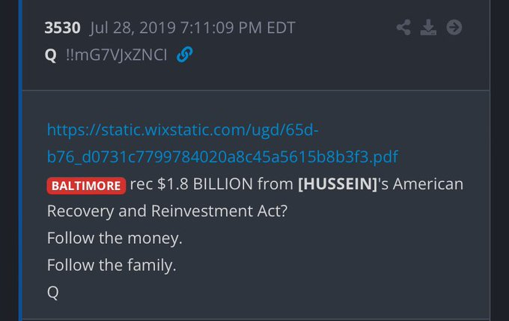Click the blue vertical bar at the left edge
Viewport: 509px width, 321px height.
(x=22, y=160)
